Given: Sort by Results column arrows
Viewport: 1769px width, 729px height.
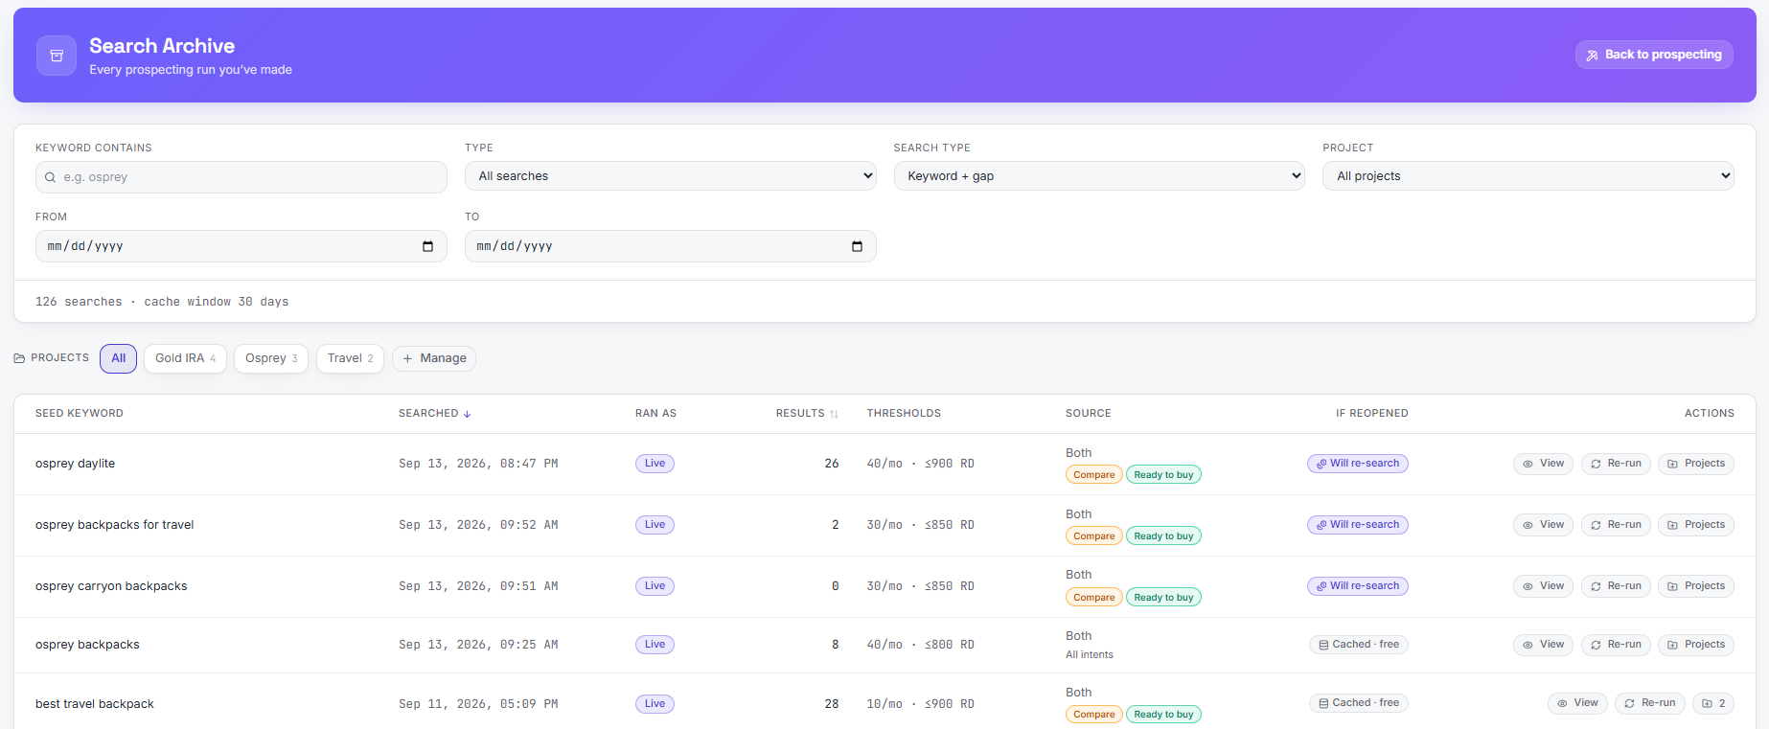Looking at the screenshot, I should (x=834, y=414).
